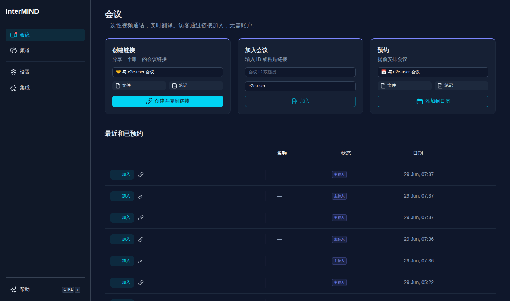Image resolution: width=510 pixels, height=301 pixels.
Task: Join the second 29 Jun, 07:37 meeting
Action: pyautogui.click(x=122, y=196)
